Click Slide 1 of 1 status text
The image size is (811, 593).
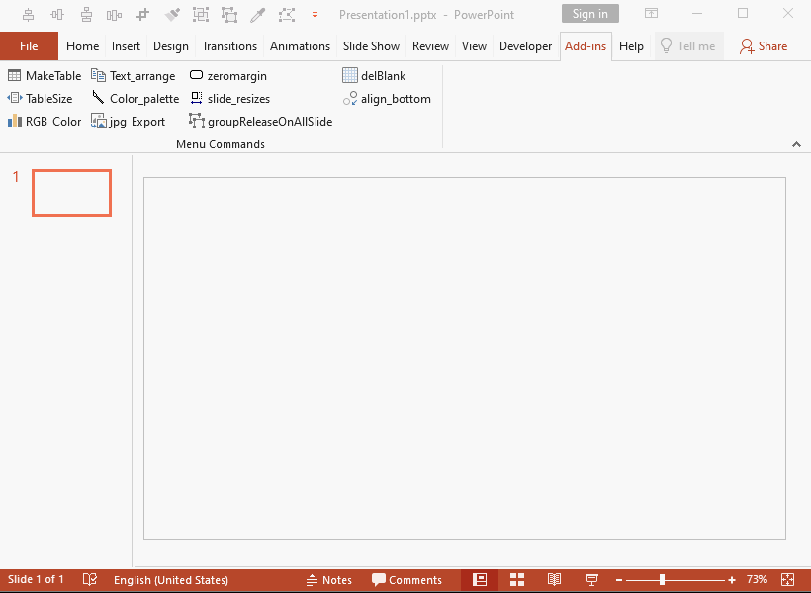point(36,579)
